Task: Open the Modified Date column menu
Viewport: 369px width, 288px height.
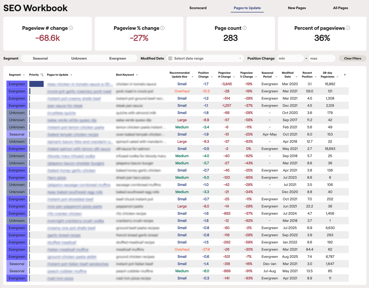Action: 297,77
